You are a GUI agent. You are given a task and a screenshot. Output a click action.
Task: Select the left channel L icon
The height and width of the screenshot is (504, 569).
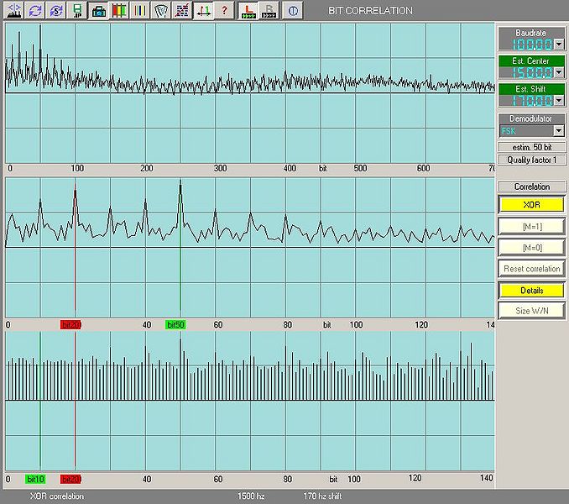click(248, 10)
